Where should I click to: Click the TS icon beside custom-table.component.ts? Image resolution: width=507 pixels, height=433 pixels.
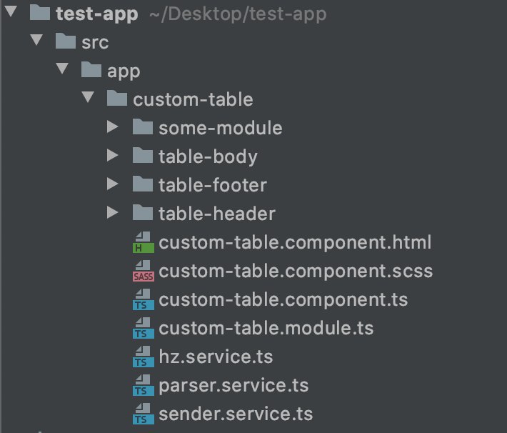point(144,299)
